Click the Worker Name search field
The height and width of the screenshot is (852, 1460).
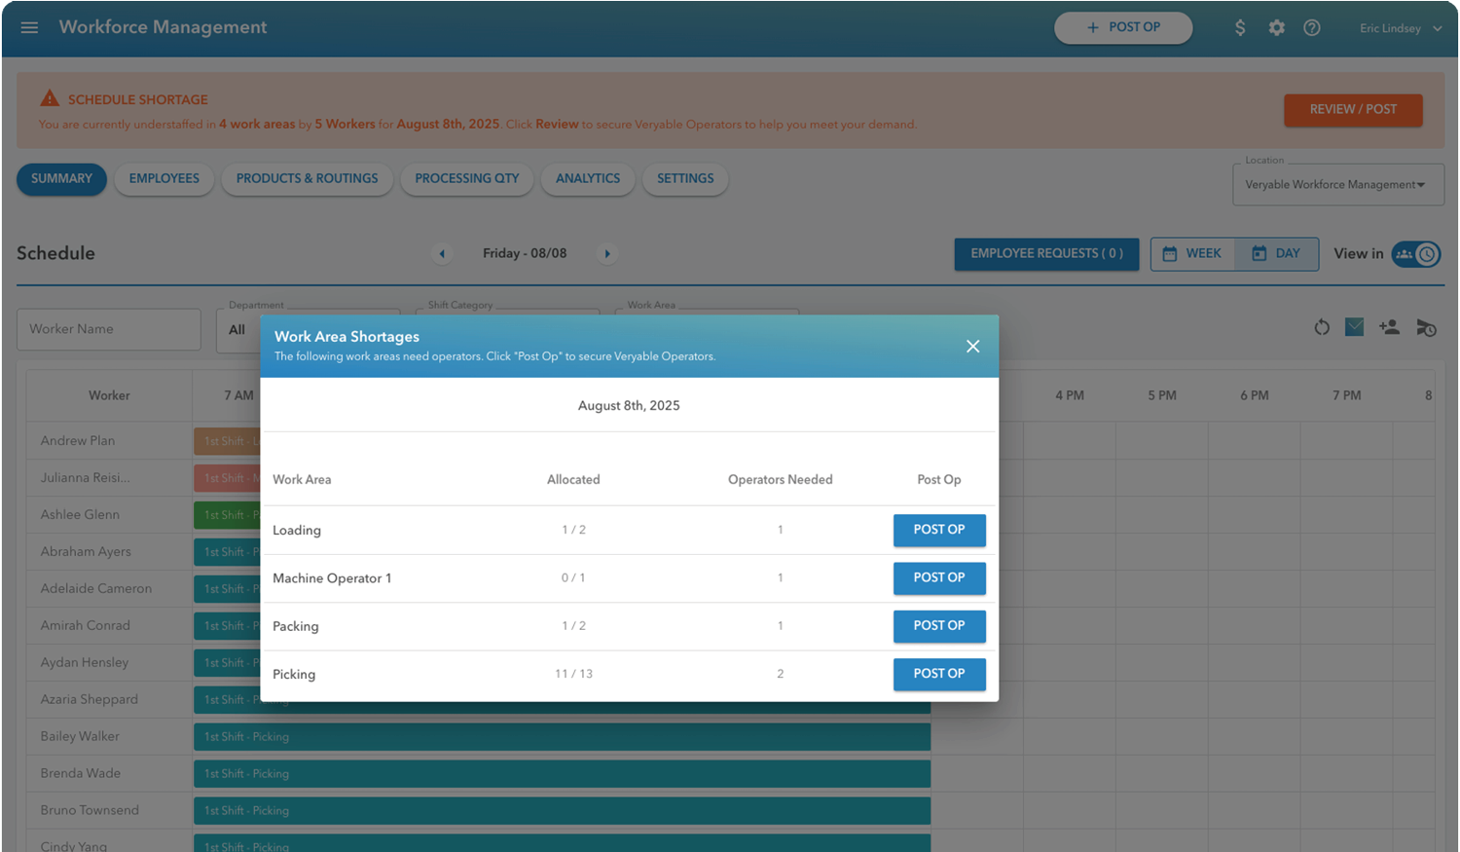pyautogui.click(x=108, y=329)
